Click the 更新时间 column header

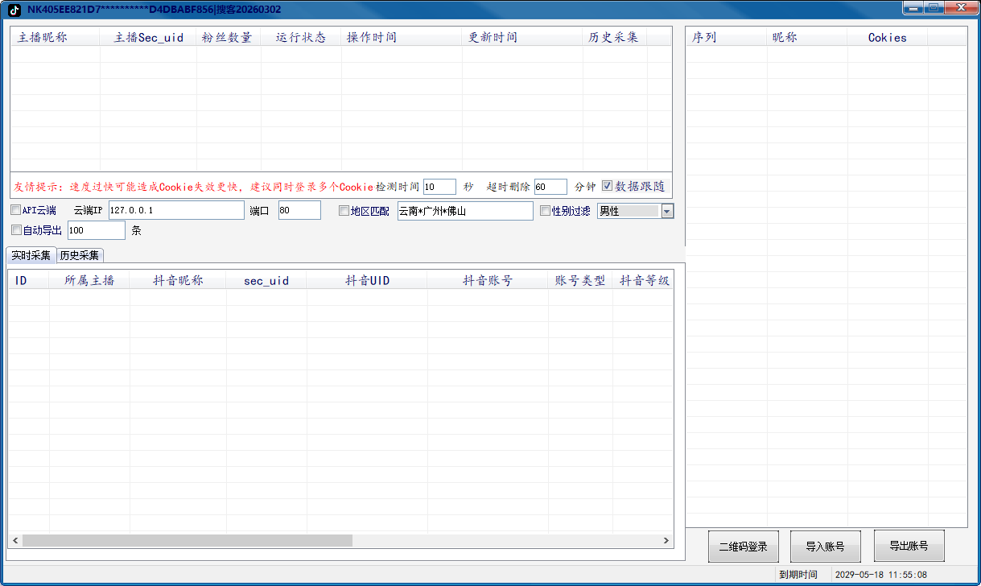point(522,37)
